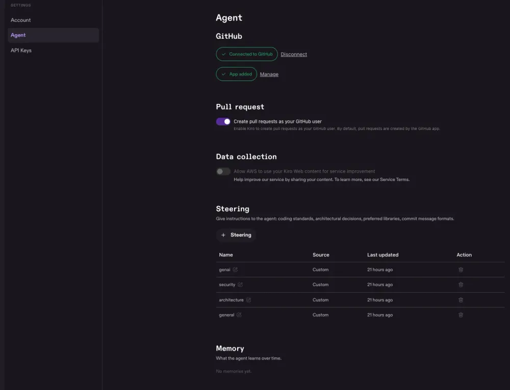
Task: Click Name column header
Action: point(226,255)
